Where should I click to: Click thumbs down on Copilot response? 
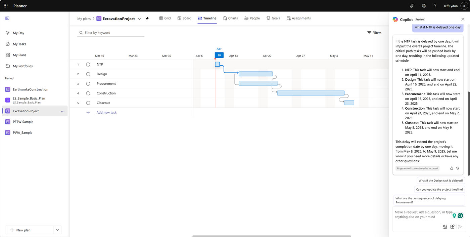coord(458,168)
